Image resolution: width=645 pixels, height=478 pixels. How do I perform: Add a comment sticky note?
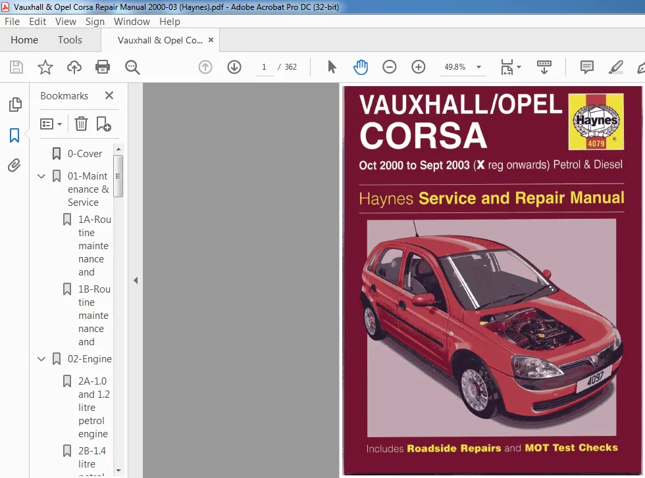(x=586, y=67)
